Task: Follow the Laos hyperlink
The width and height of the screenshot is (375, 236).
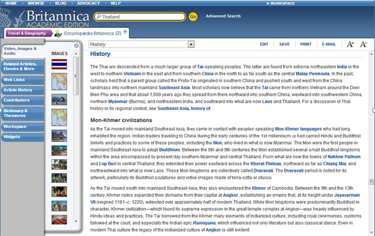Action: point(267,101)
